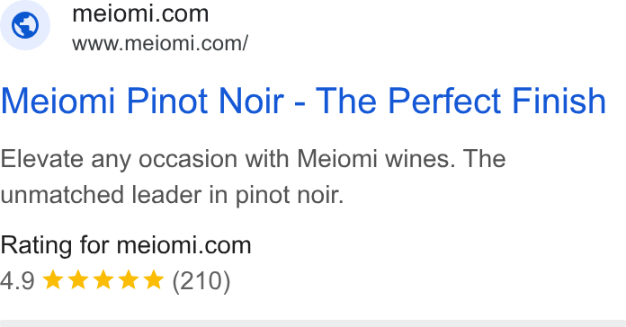This screenshot has height=327, width=626.
Task: Click the (210) review count
Action: [201, 281]
